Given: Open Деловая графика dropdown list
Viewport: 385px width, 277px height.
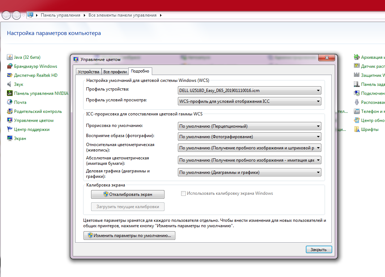Looking at the screenshot, I should 249,172.
